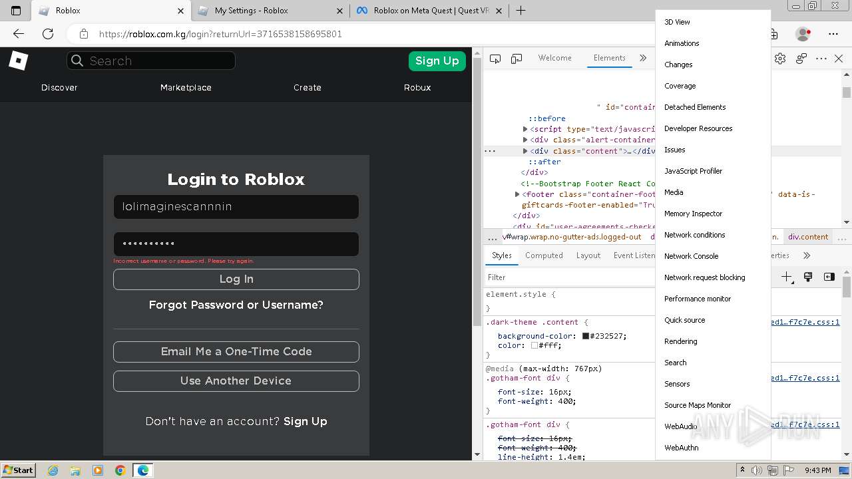Show more DevTools tabs chevron beside Elements

click(643, 59)
